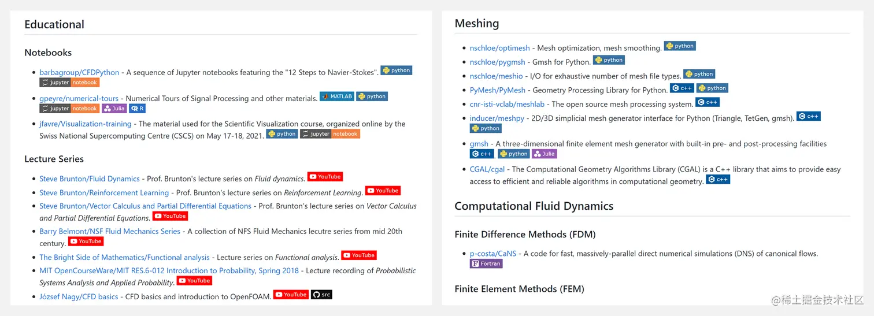
Task: Click Julia badge in numerical-tours entry
Action: click(x=114, y=109)
